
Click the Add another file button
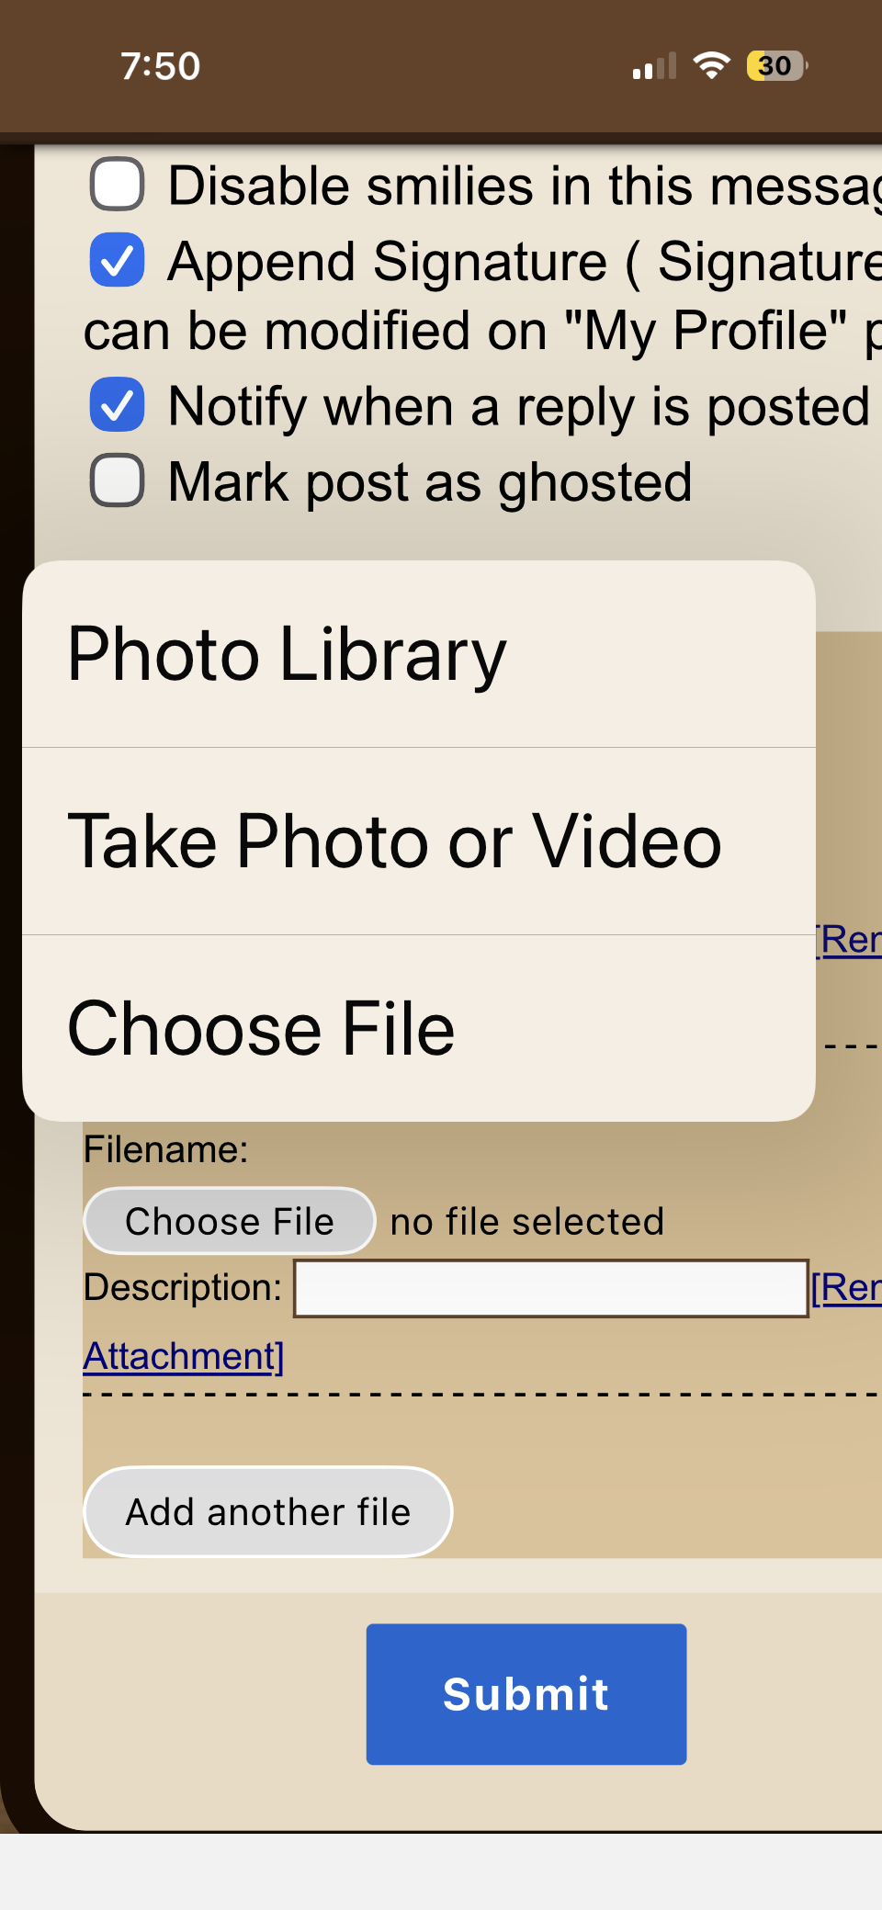pos(267,1512)
